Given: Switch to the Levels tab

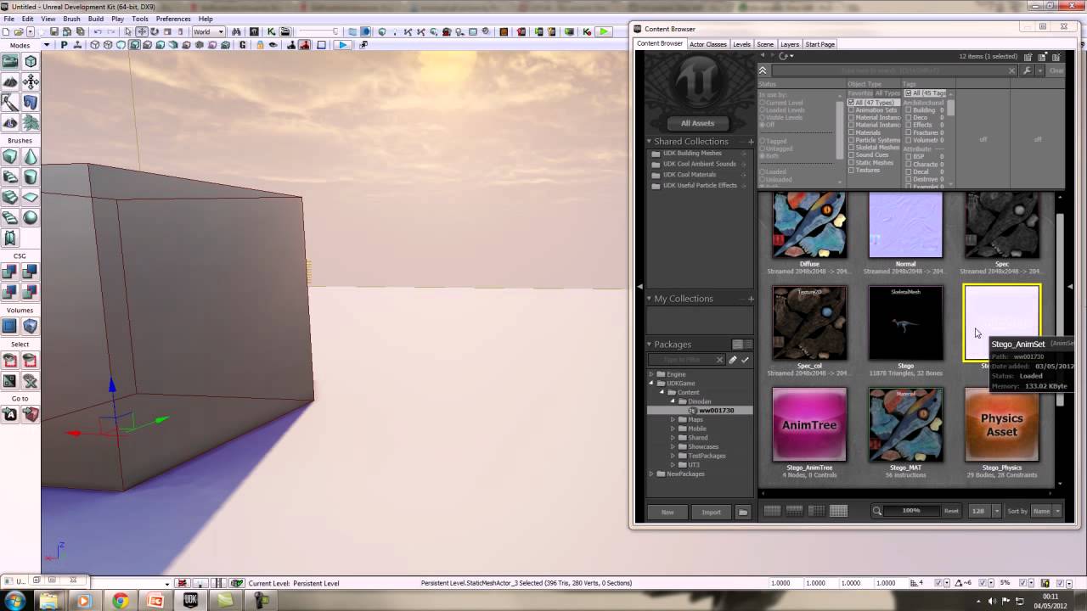Looking at the screenshot, I should point(741,44).
